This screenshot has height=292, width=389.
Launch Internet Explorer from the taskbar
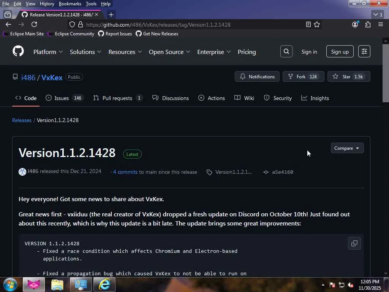(104, 284)
